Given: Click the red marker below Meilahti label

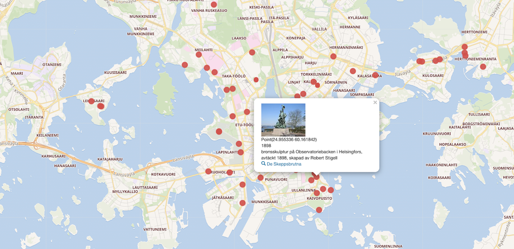Looking at the screenshot, I should 199,55.
